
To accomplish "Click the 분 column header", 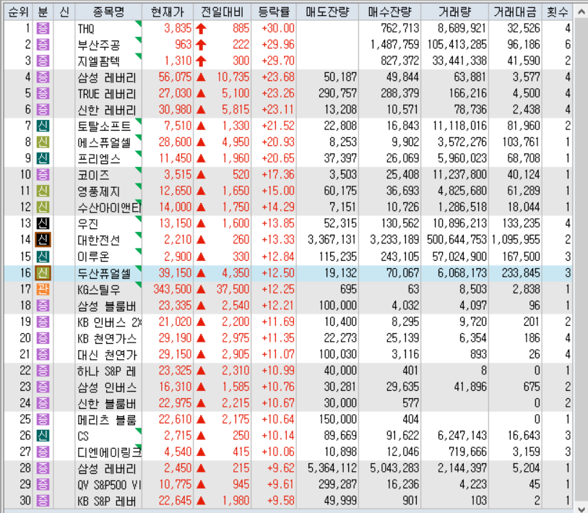I will point(43,12).
